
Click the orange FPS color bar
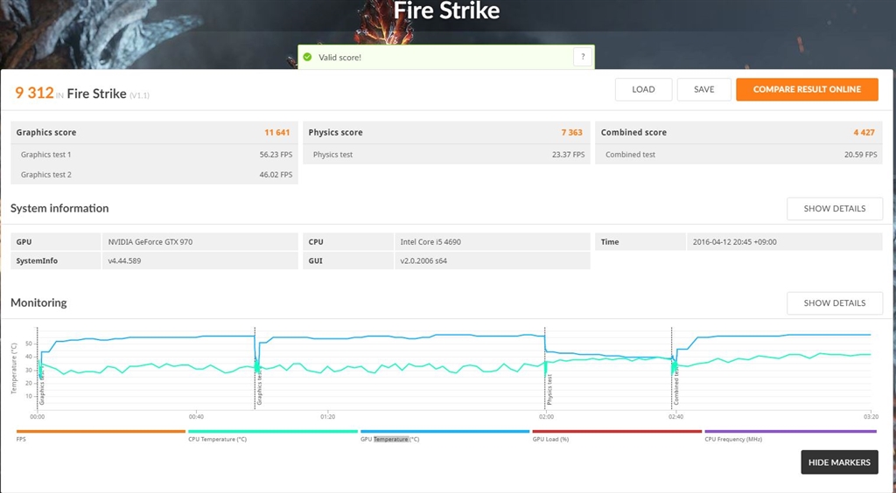(101, 432)
